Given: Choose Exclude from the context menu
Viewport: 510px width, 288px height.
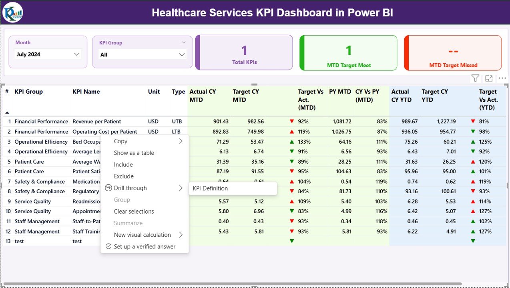Looking at the screenshot, I should click(123, 176).
